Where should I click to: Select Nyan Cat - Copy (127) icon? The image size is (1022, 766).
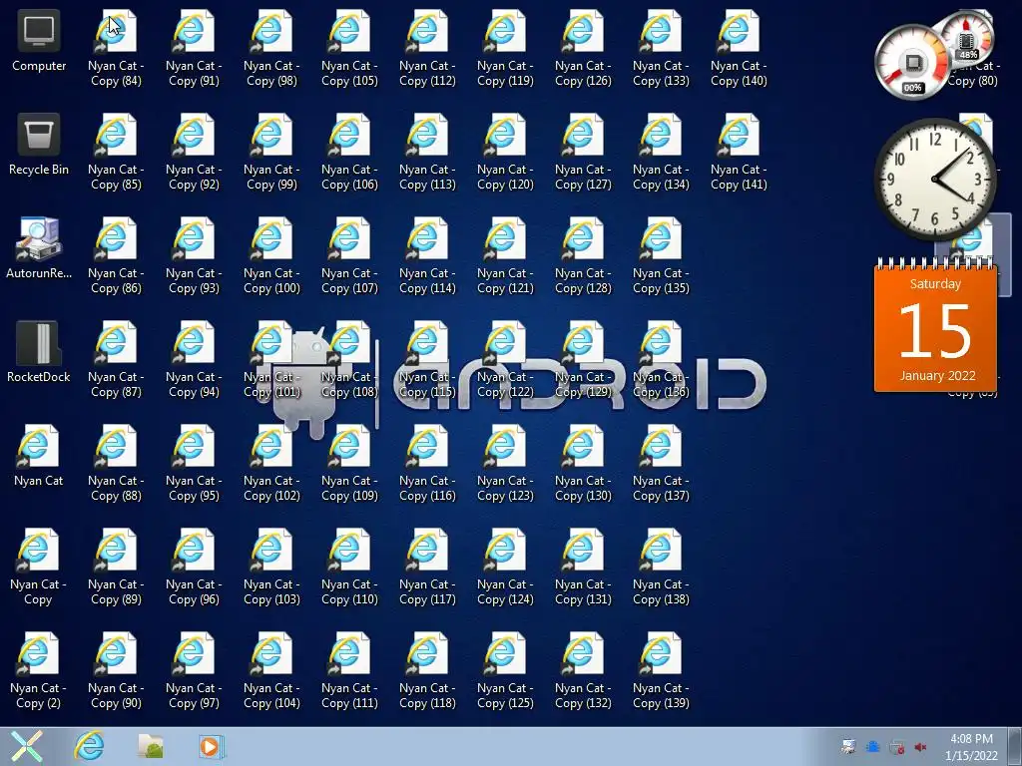click(583, 153)
